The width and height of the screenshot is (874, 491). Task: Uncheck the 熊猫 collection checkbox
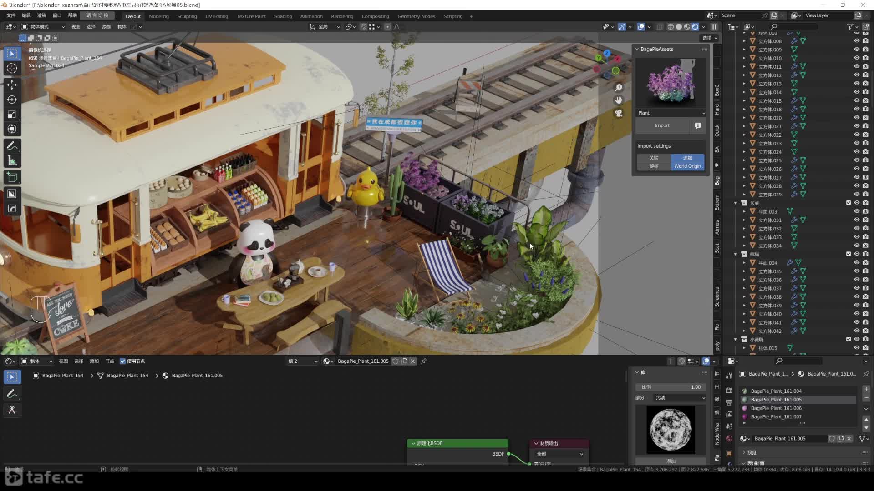pos(849,254)
